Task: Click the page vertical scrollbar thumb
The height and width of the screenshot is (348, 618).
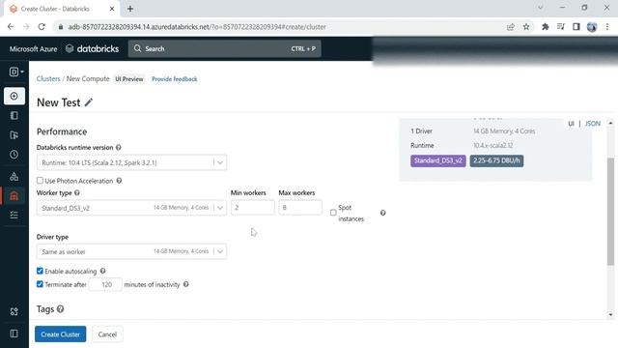Action: coord(610,212)
